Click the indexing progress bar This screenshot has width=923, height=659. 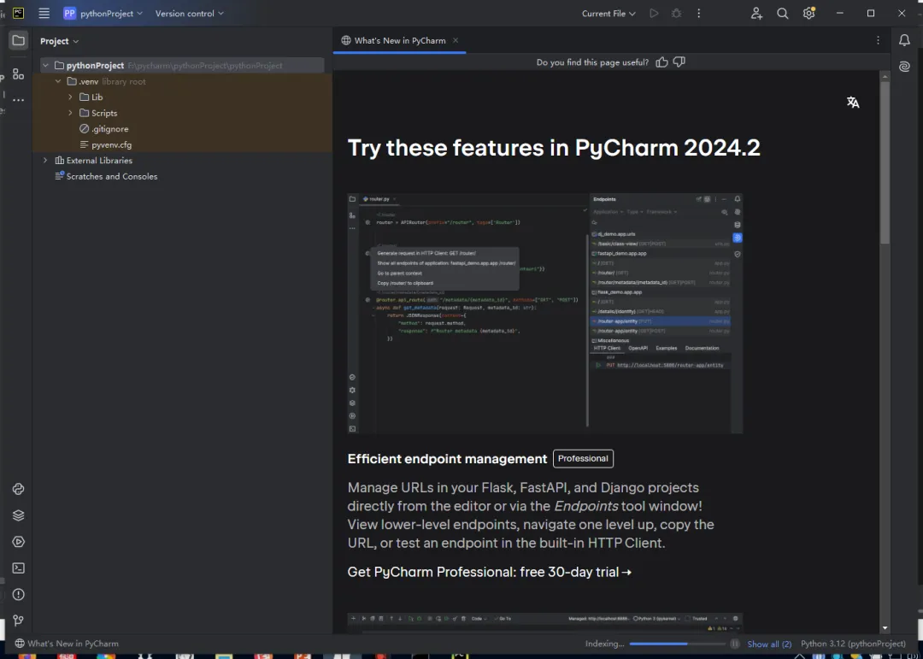pyautogui.click(x=678, y=644)
